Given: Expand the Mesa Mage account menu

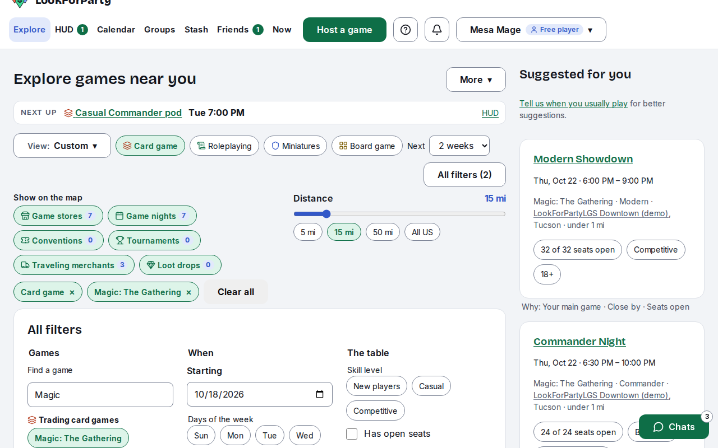Looking at the screenshot, I should pyautogui.click(x=531, y=30).
